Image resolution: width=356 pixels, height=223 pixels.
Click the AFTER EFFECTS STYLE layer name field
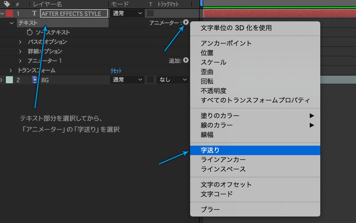[x=74, y=14]
